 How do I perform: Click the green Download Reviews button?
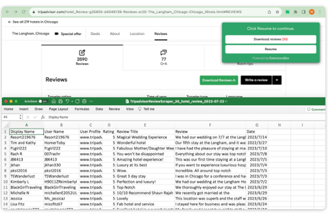[219, 80]
